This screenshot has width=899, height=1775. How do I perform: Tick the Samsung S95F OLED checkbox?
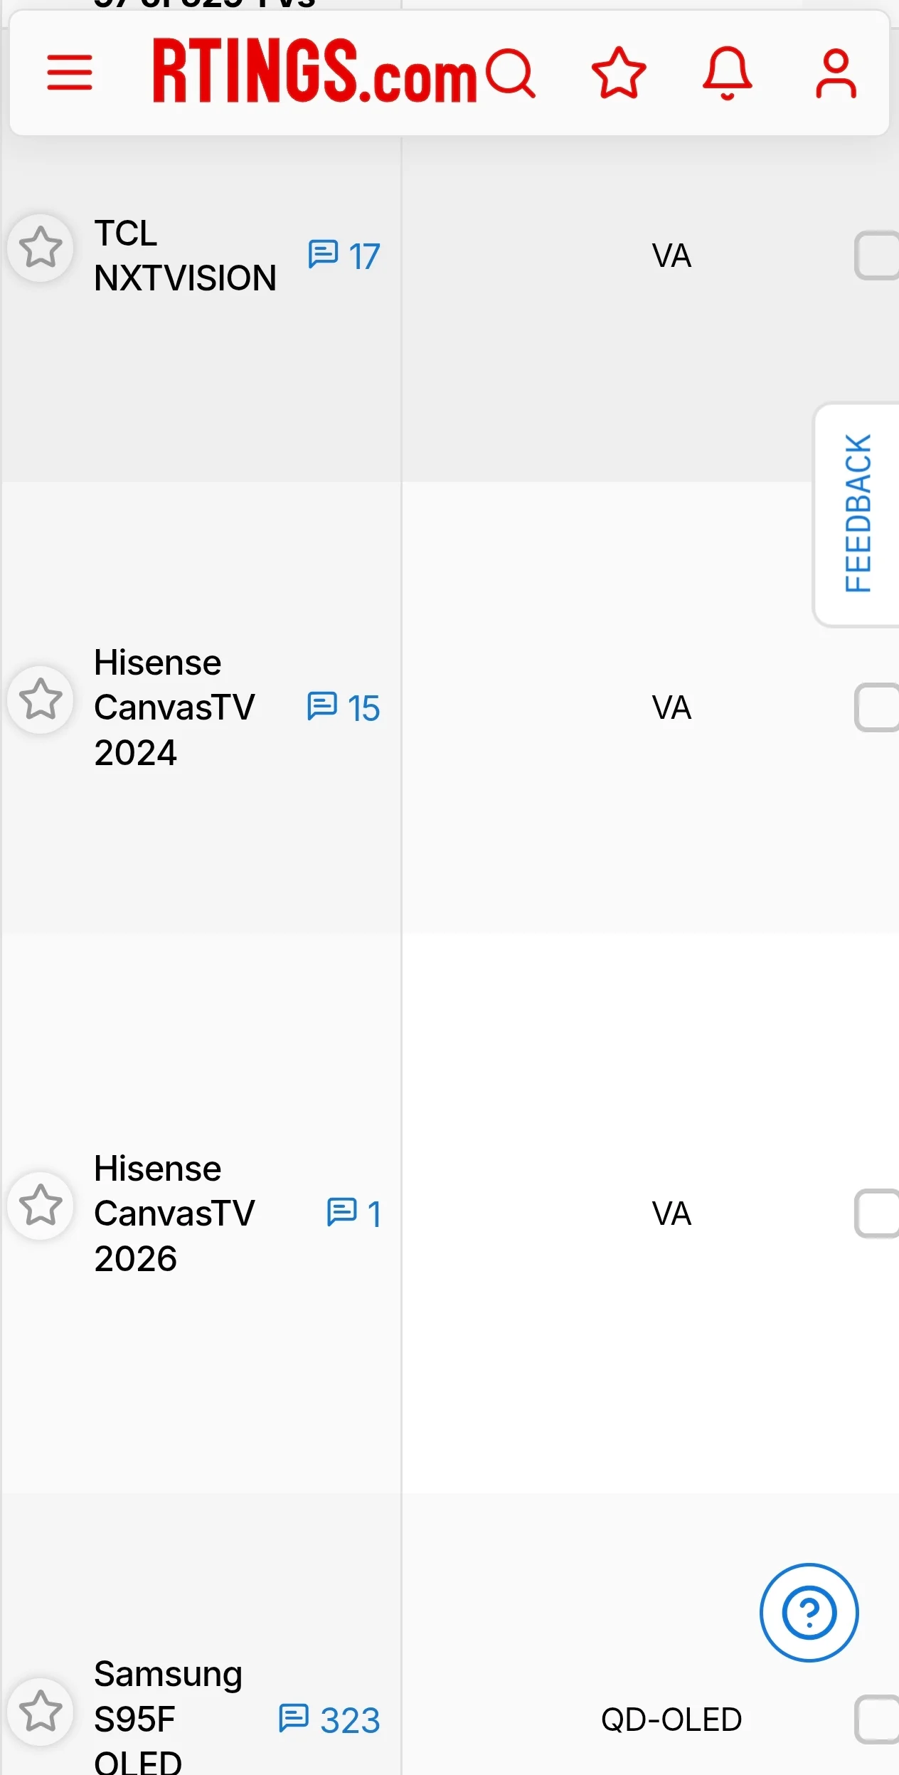(876, 1719)
